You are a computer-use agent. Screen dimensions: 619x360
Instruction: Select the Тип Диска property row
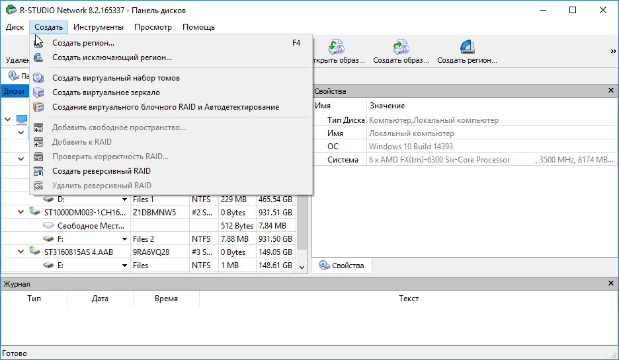pos(465,120)
